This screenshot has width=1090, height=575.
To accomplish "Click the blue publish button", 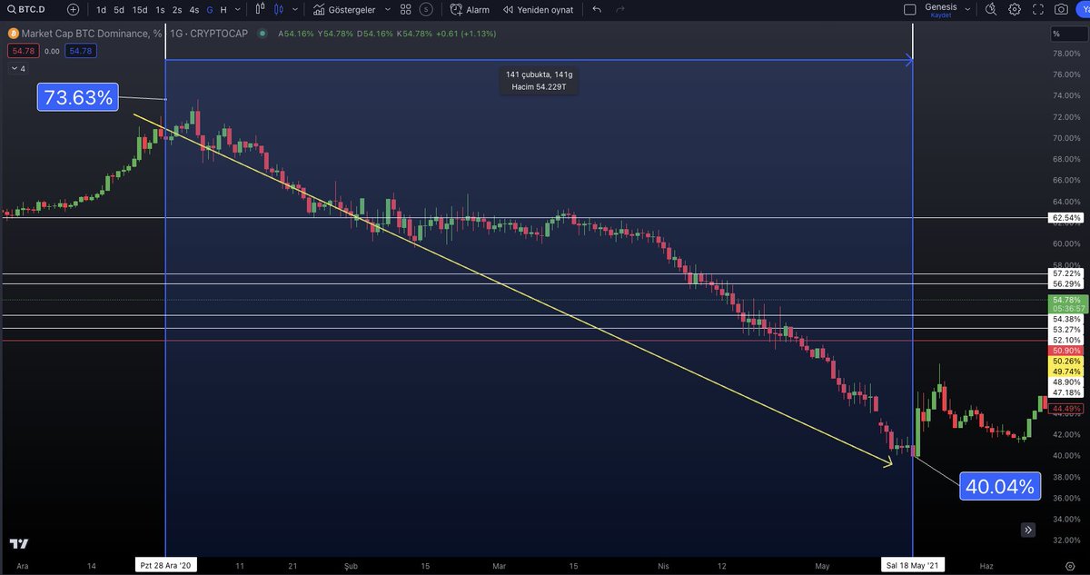I will pyautogui.click(x=1083, y=9).
